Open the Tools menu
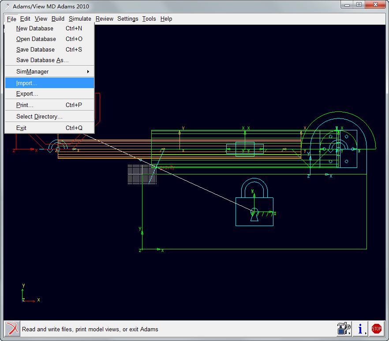Viewport: 389px width, 341px height. click(x=149, y=19)
